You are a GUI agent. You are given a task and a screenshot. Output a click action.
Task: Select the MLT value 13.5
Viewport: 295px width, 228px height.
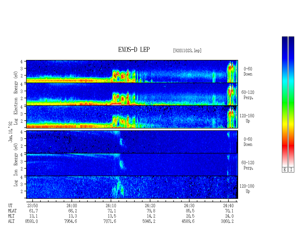click(112, 216)
